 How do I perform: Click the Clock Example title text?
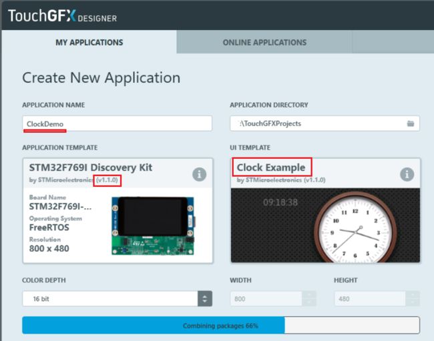[271, 167]
